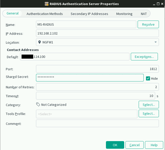Click the Port field showing 1812

pos(97,69)
